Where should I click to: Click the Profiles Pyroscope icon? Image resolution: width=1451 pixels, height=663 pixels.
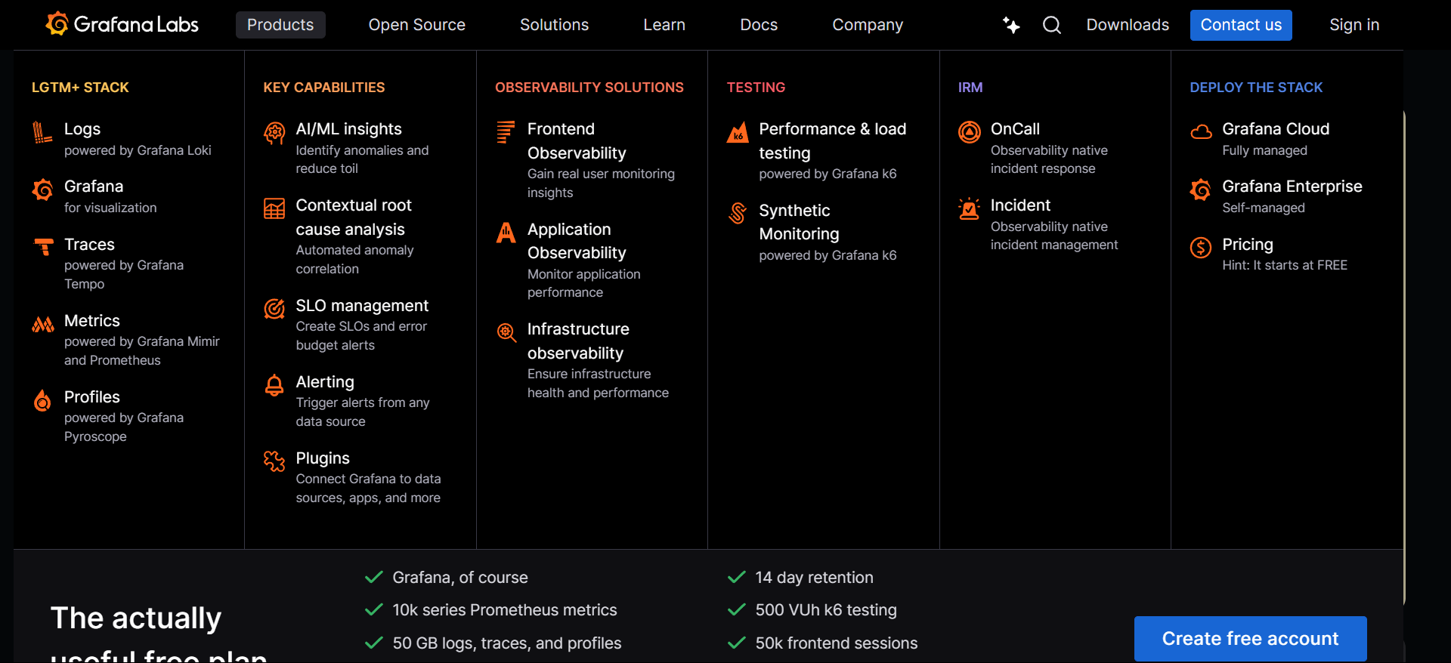pos(42,400)
